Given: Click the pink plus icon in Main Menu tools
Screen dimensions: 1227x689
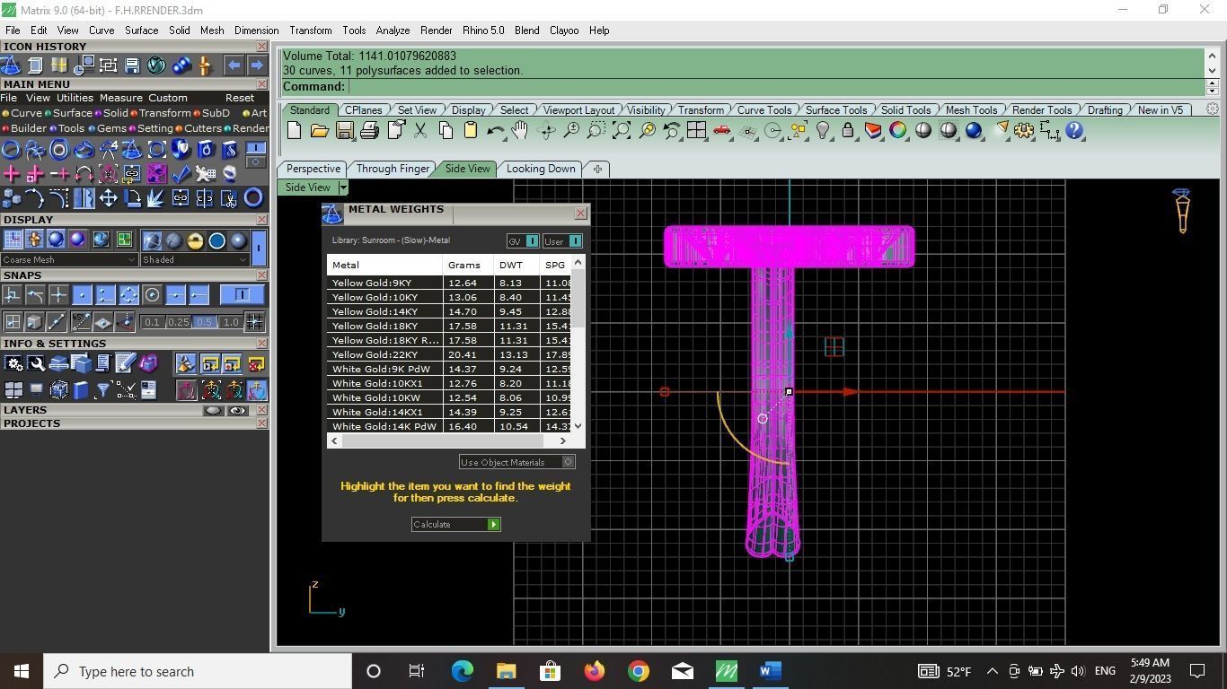Looking at the screenshot, I should click(x=12, y=173).
